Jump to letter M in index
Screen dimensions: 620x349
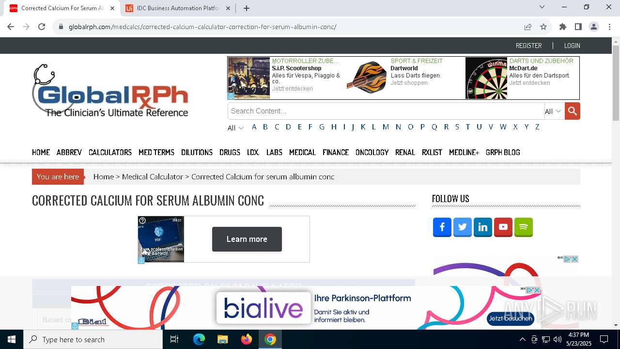[x=386, y=127]
